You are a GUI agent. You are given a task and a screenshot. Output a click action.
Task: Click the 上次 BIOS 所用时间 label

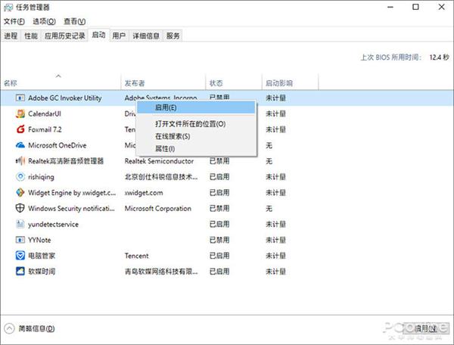coord(391,57)
